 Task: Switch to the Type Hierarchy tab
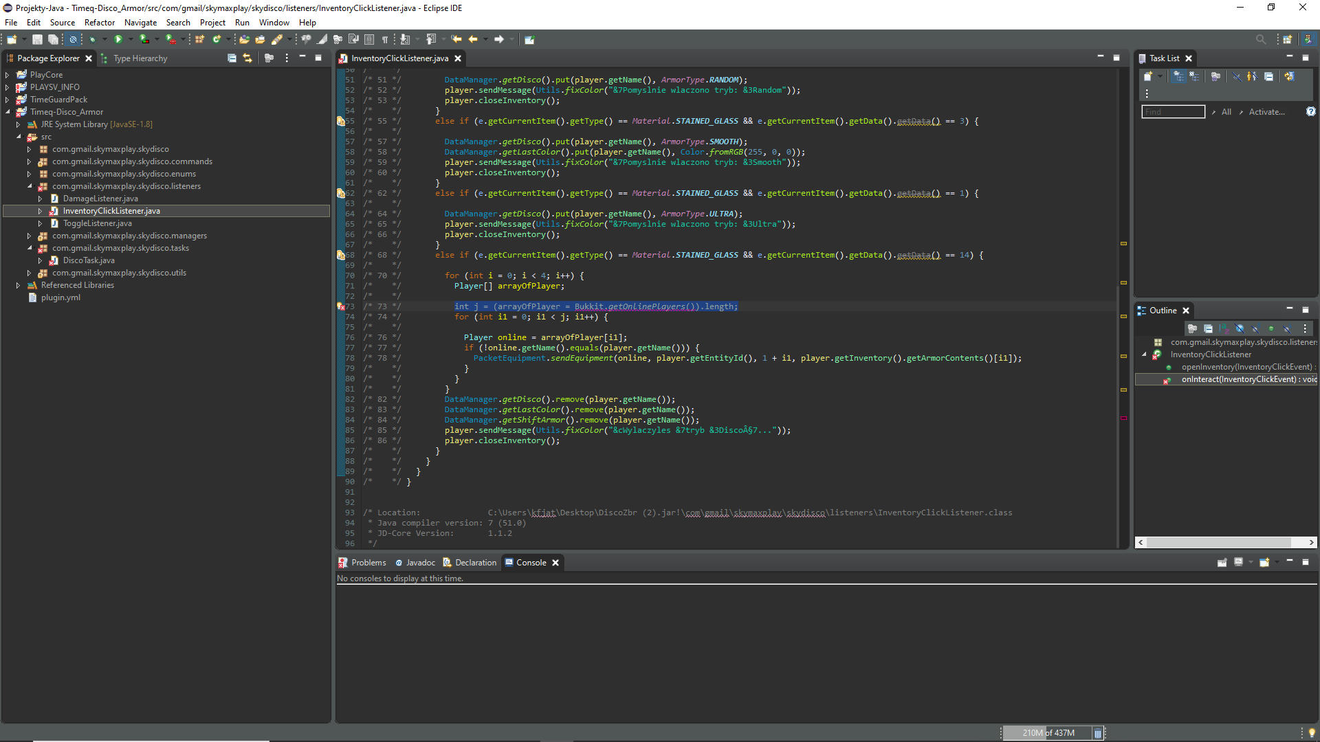coord(134,58)
